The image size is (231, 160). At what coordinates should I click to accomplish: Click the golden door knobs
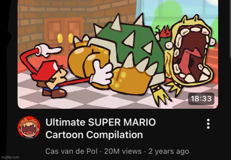pos(65,38)
